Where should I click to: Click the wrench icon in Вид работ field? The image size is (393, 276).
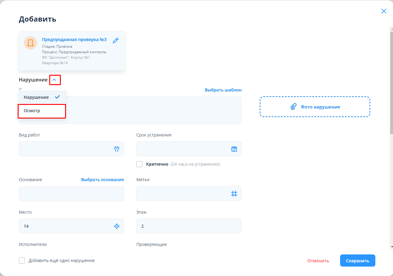tap(117, 149)
